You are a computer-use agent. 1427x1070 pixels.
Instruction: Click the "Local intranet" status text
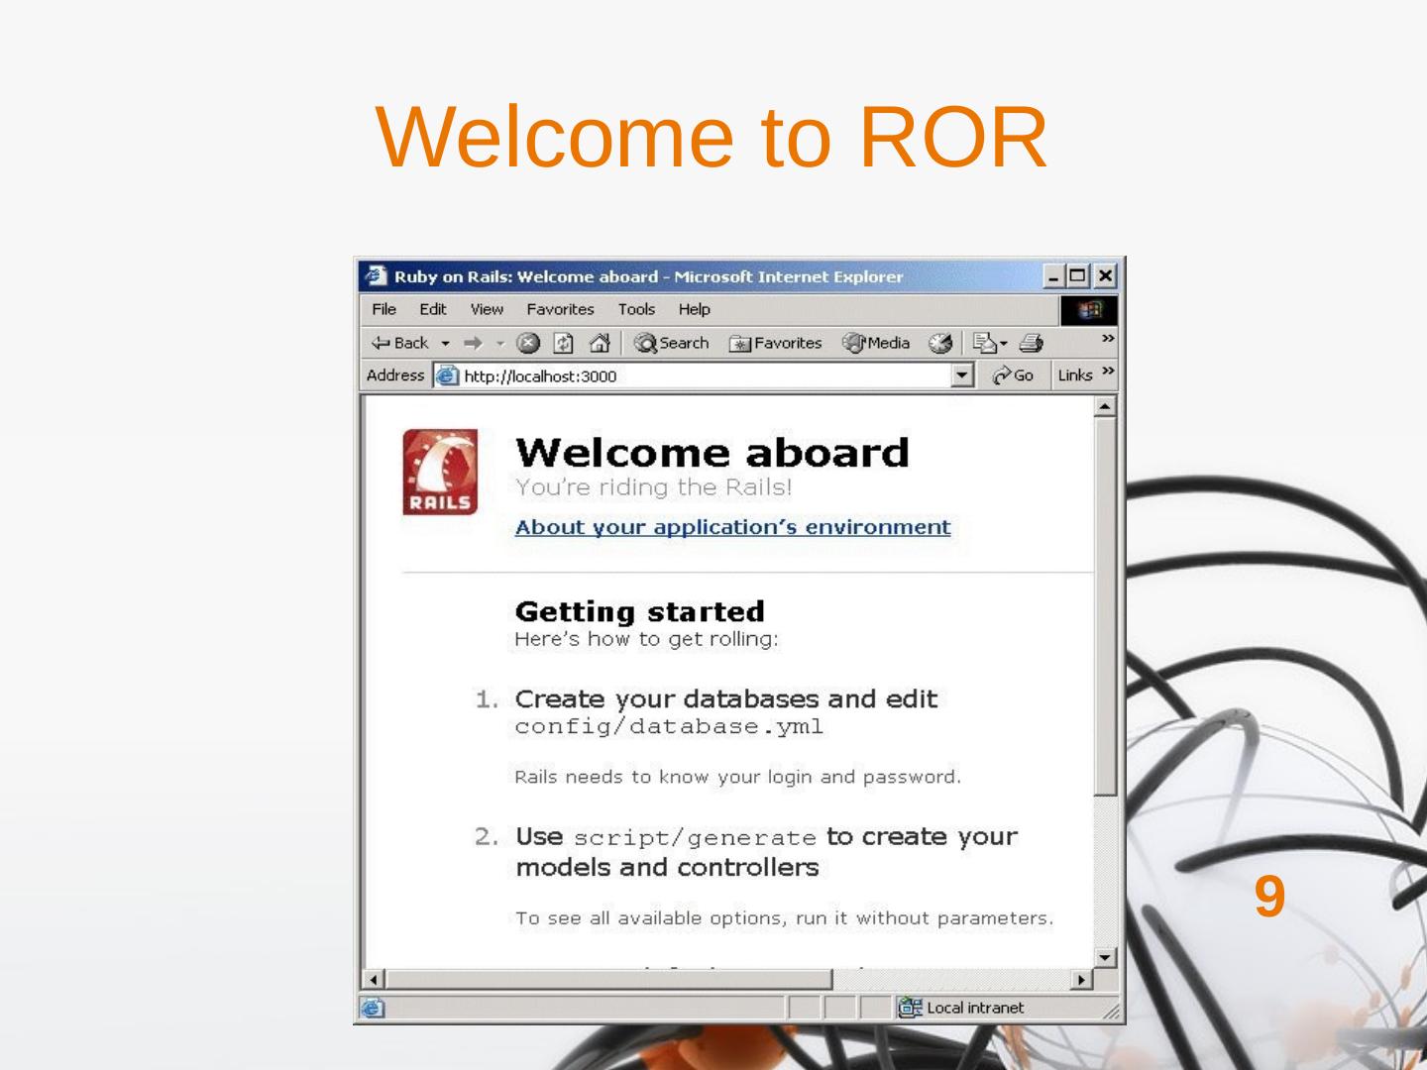click(975, 1008)
